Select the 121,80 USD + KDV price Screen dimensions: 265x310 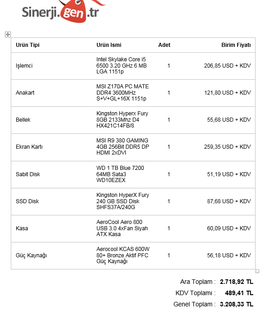[228, 92]
